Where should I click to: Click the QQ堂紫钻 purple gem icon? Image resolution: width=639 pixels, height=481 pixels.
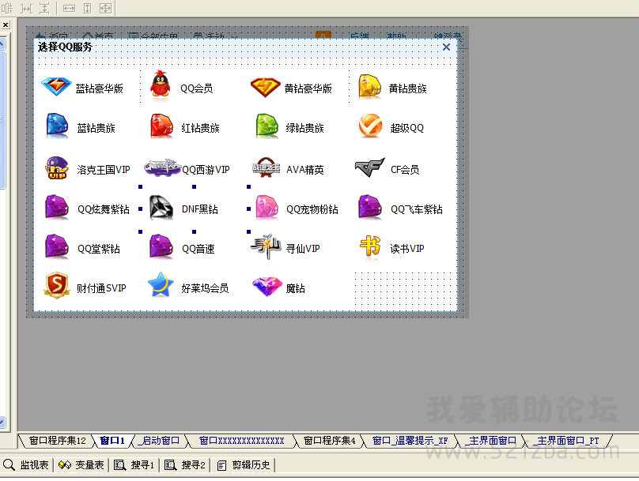(x=57, y=246)
